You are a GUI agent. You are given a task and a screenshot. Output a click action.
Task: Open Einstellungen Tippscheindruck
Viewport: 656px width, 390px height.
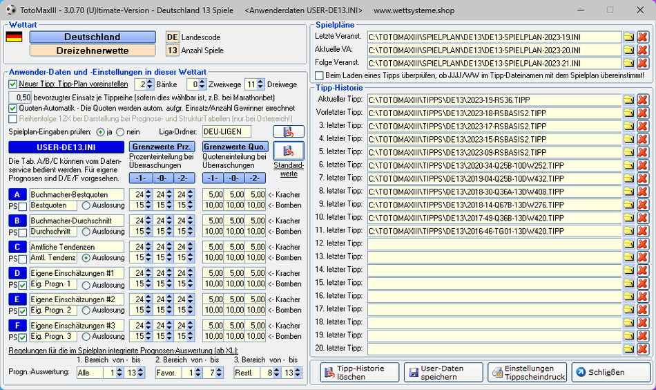[x=527, y=373]
